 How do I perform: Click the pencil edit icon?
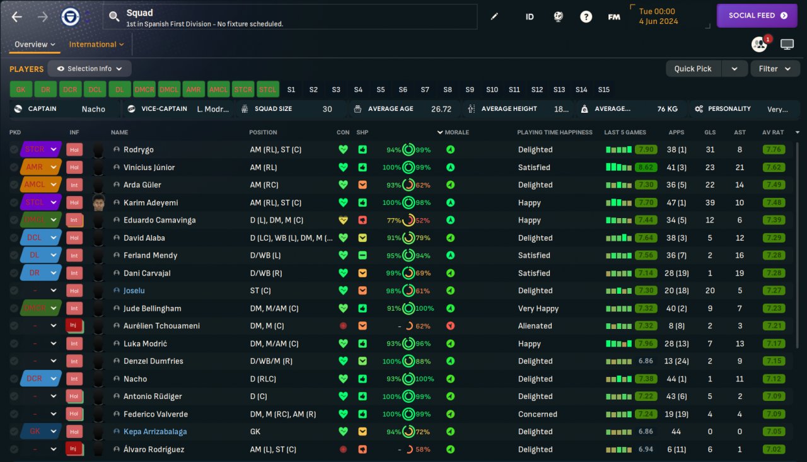[494, 16]
